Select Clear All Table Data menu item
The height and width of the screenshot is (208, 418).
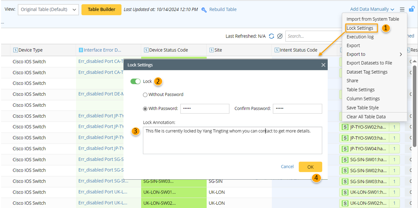[366, 117]
